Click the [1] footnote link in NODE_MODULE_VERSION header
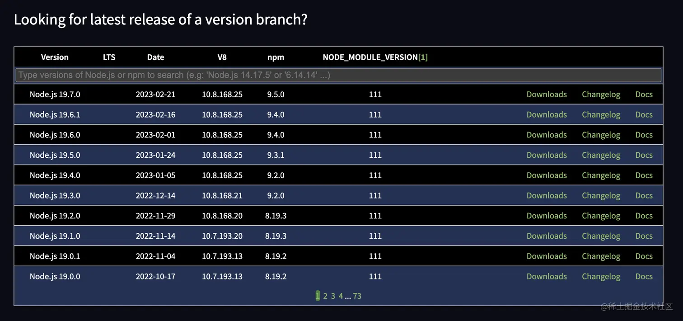The width and height of the screenshot is (683, 321). pos(424,57)
